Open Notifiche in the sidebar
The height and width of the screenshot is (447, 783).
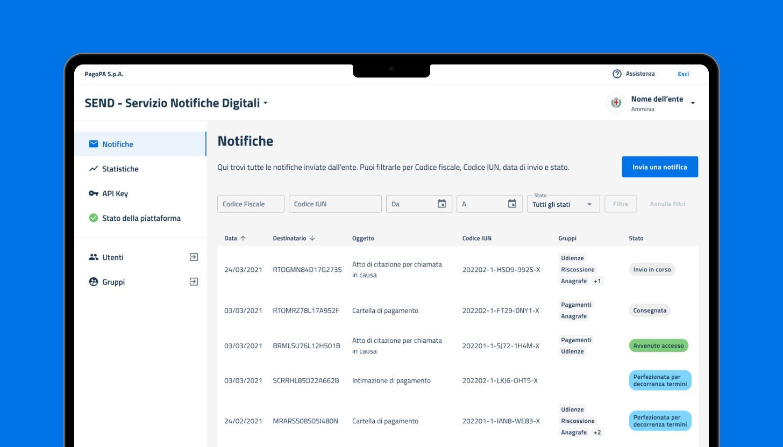pos(118,144)
